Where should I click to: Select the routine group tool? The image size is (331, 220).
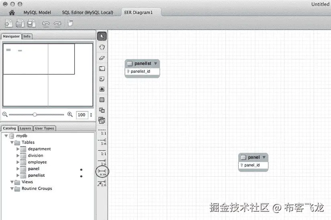pos(102,120)
